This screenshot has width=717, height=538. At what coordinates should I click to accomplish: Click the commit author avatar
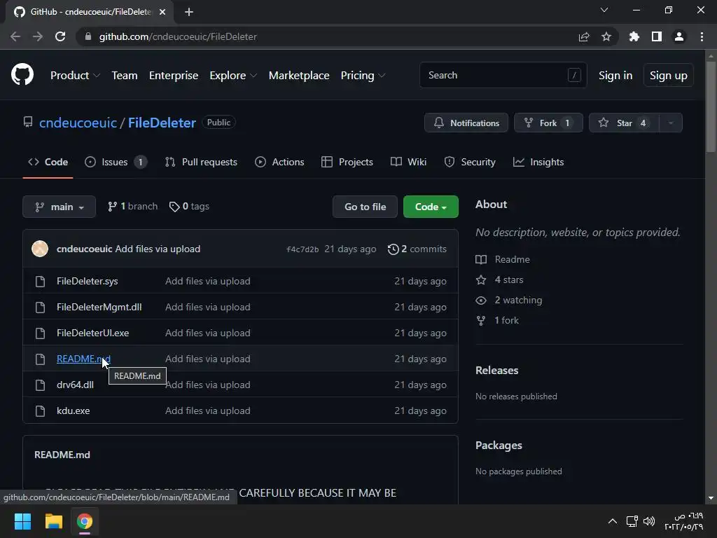(x=40, y=249)
